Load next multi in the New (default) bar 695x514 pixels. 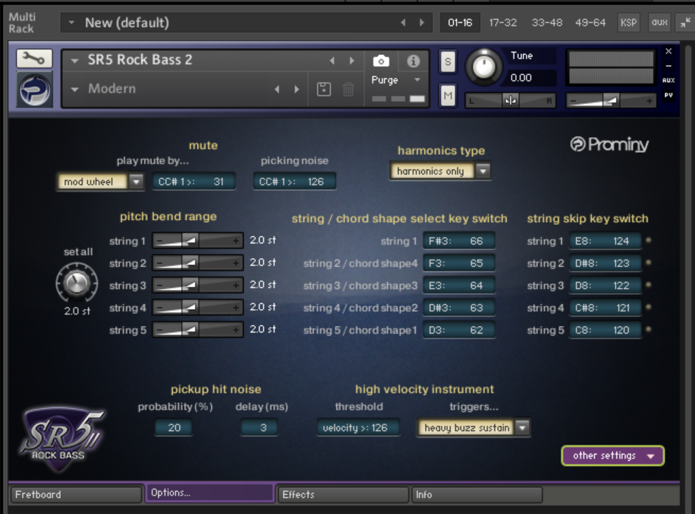(x=421, y=22)
